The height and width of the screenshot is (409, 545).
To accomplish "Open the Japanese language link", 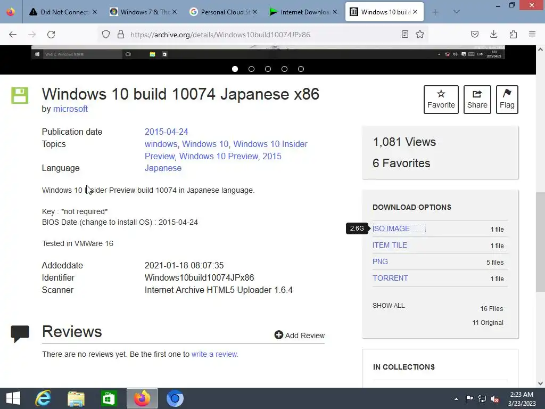I will (x=163, y=168).
